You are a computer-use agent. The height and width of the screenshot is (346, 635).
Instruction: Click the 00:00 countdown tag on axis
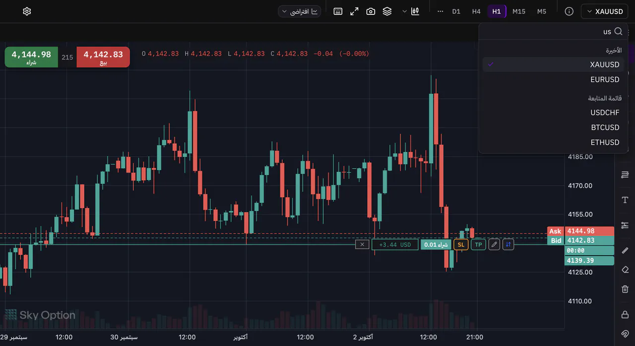point(589,251)
